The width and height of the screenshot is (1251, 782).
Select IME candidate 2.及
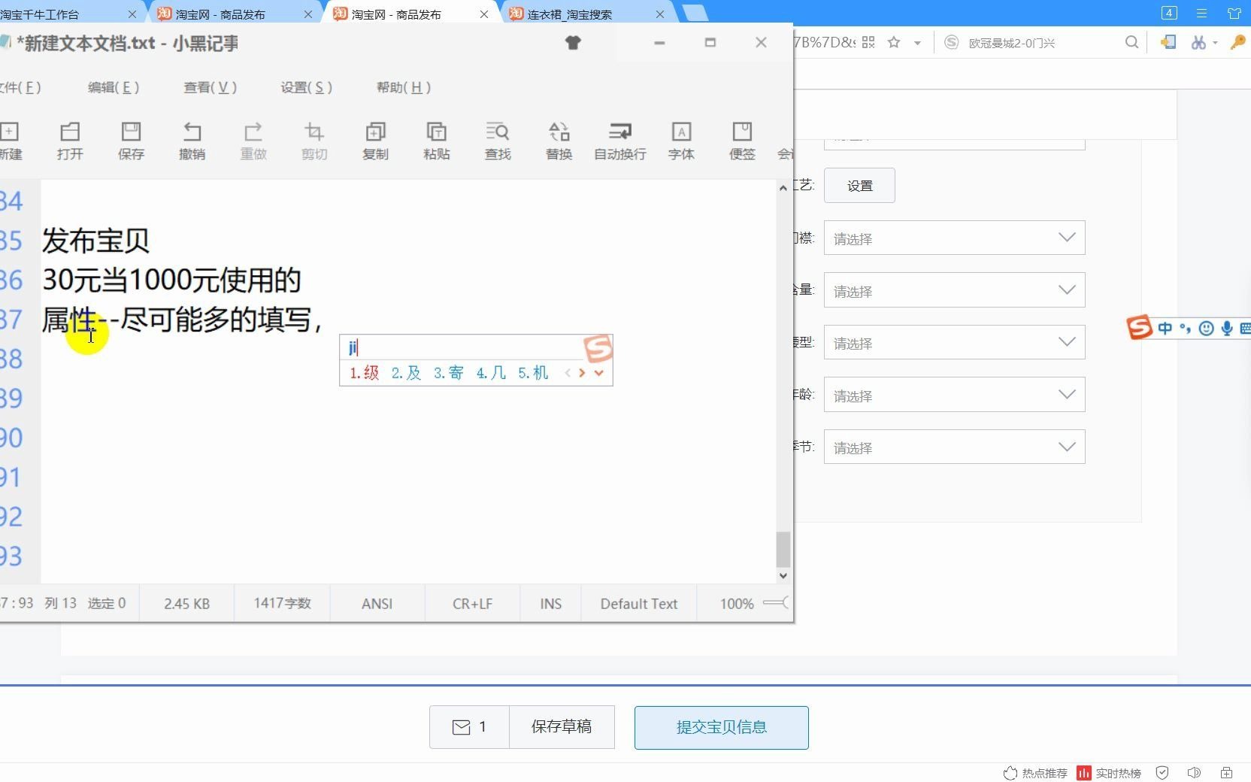[406, 373]
